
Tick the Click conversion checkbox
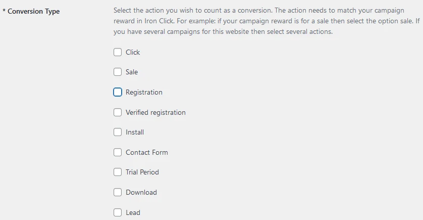118,52
